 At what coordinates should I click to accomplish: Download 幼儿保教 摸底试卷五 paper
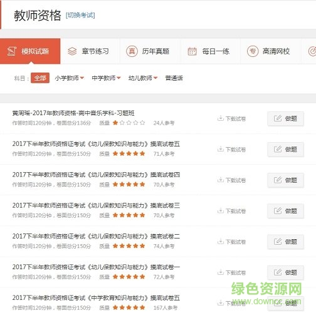pos(231,150)
